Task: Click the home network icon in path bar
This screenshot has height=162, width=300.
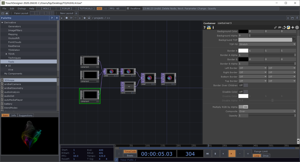Action: tap(89, 18)
